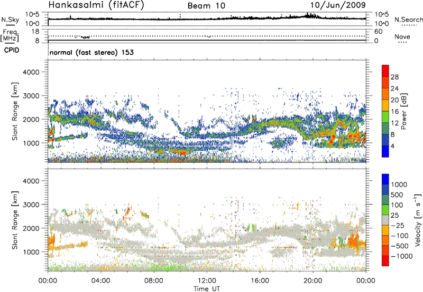Click the 'N.Search' legend label

(x=408, y=20)
